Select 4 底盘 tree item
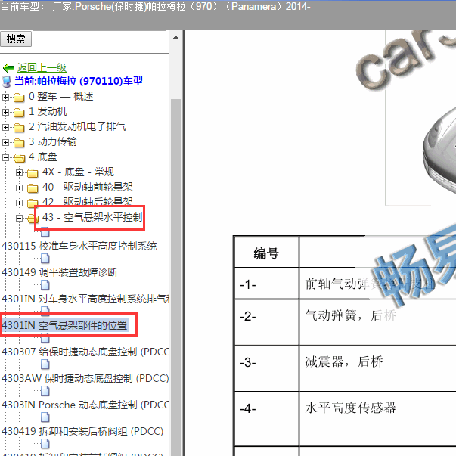456x456 pixels. (43, 157)
